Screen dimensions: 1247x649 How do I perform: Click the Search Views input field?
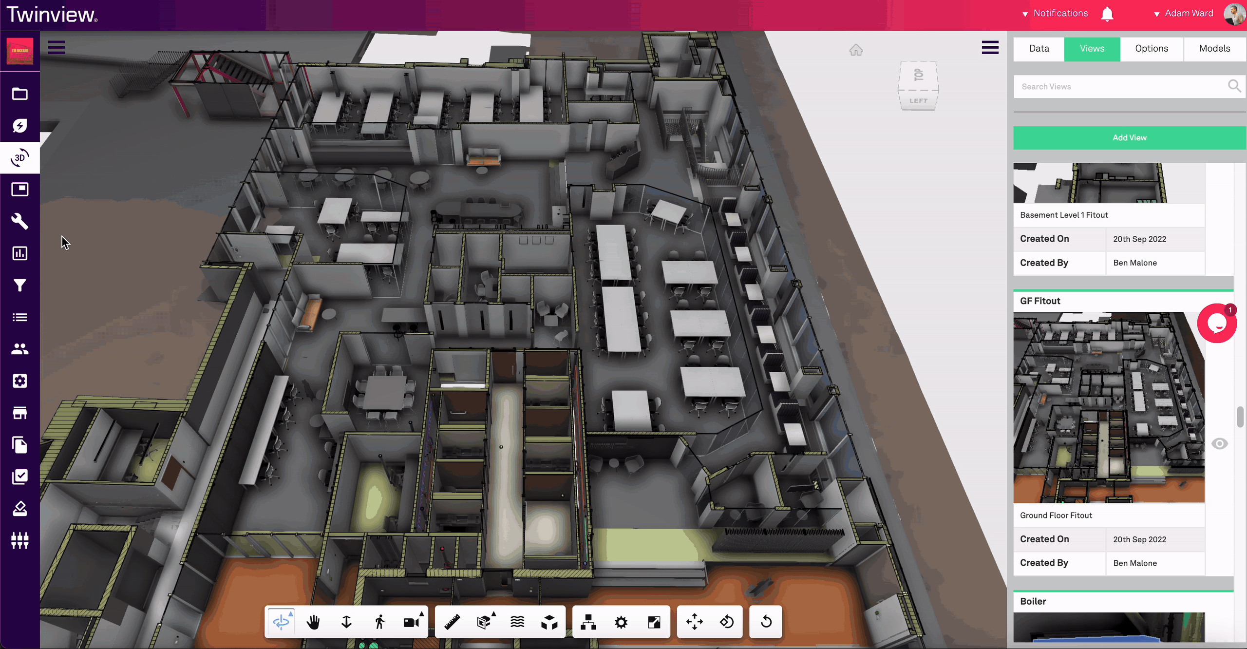(x=1120, y=86)
